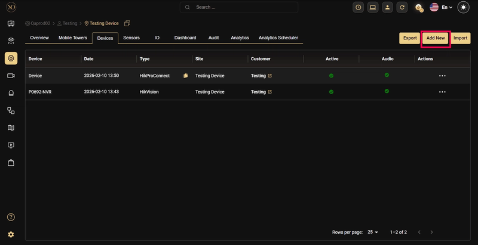Image resolution: width=478 pixels, height=245 pixels.
Task: Open the eye monitoring sidebar icon
Action: point(11,41)
